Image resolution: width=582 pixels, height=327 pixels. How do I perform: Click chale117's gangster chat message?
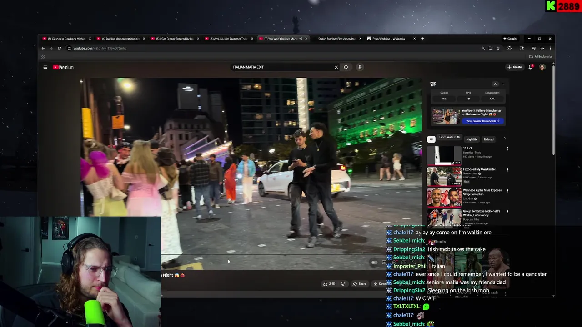467,274
